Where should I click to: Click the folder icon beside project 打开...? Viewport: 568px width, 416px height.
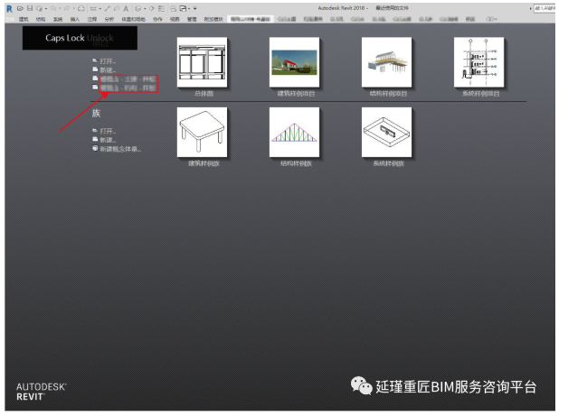click(x=95, y=60)
